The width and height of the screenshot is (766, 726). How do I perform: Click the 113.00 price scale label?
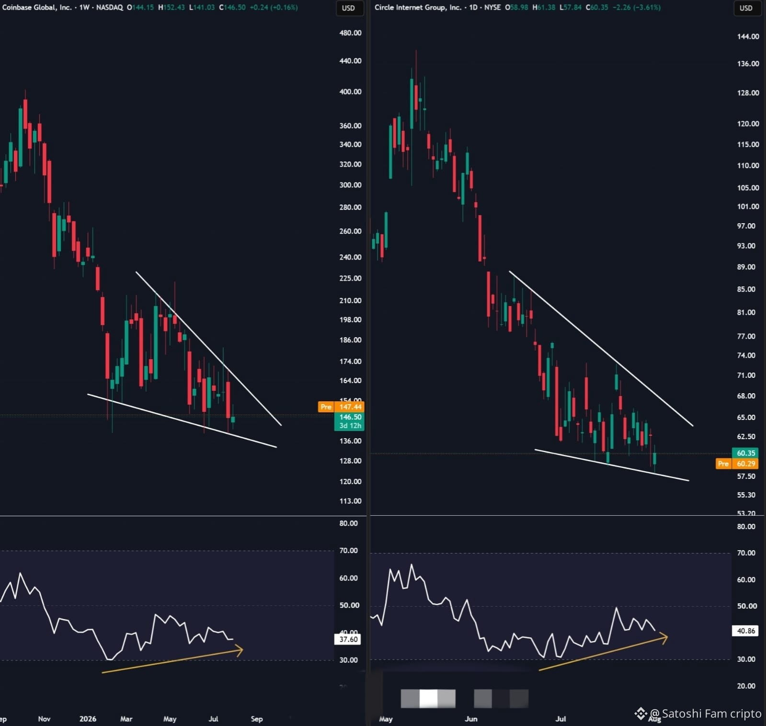click(x=350, y=501)
